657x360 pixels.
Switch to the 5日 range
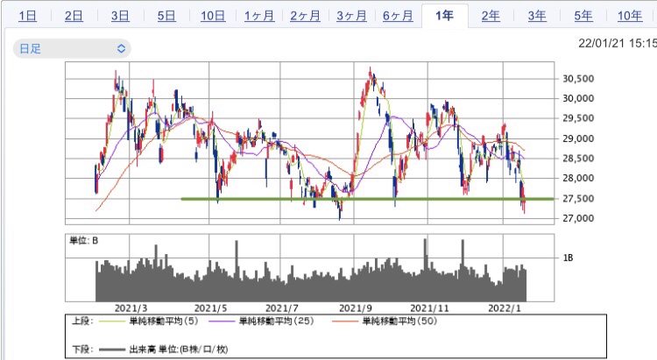pos(166,16)
